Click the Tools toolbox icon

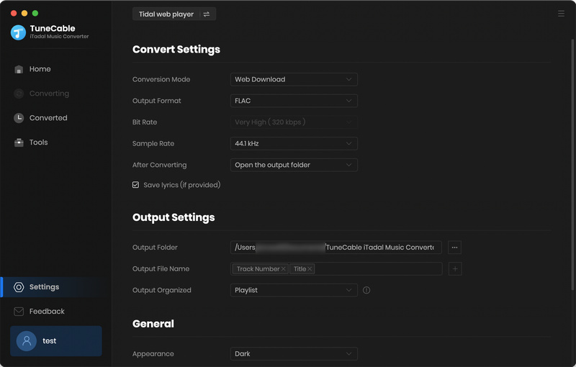(x=19, y=142)
